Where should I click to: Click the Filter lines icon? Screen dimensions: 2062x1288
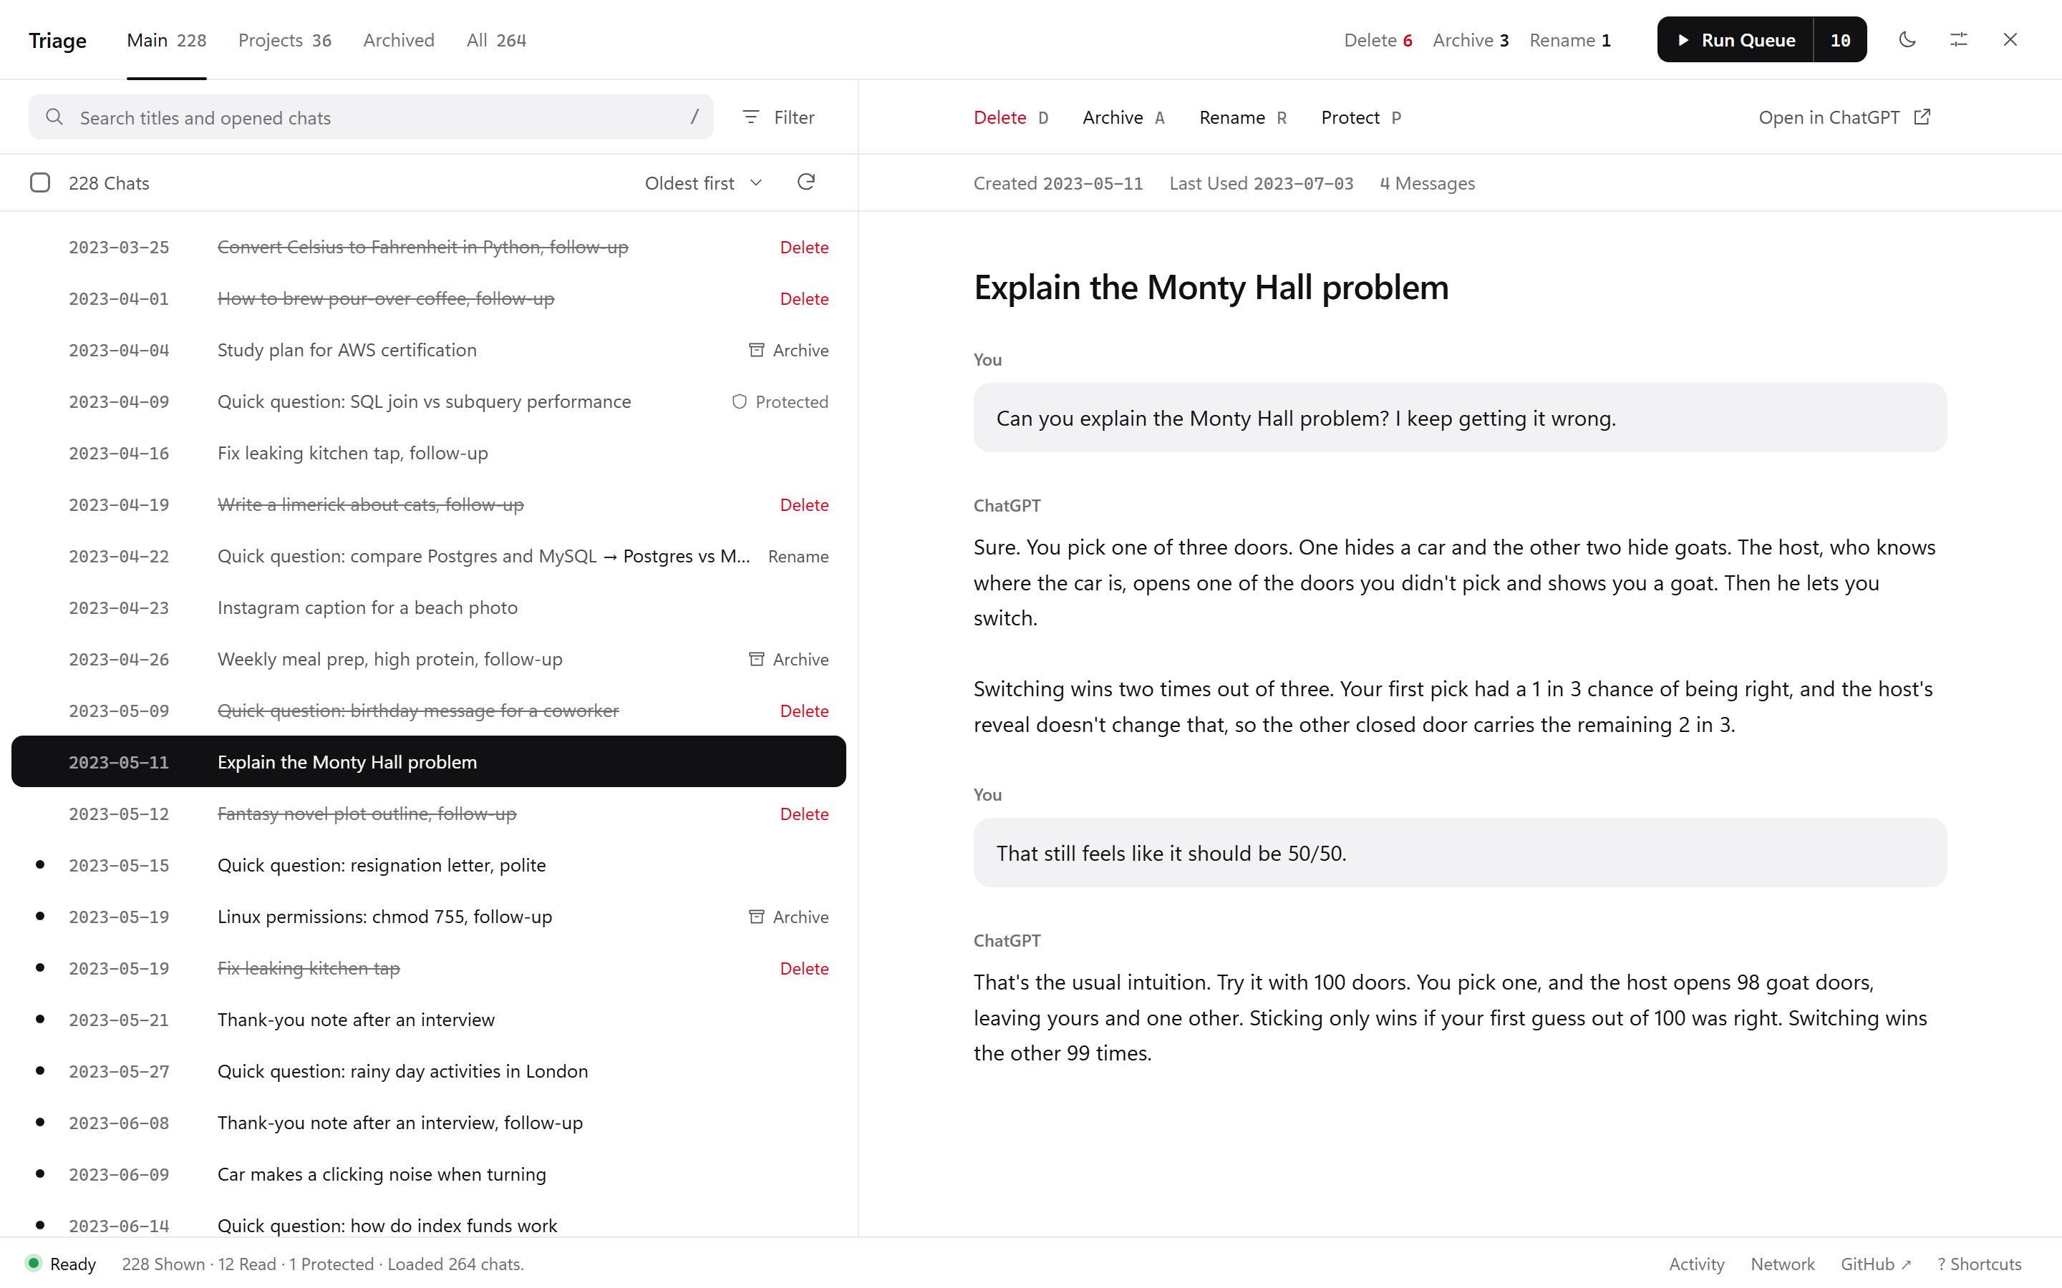pos(750,117)
